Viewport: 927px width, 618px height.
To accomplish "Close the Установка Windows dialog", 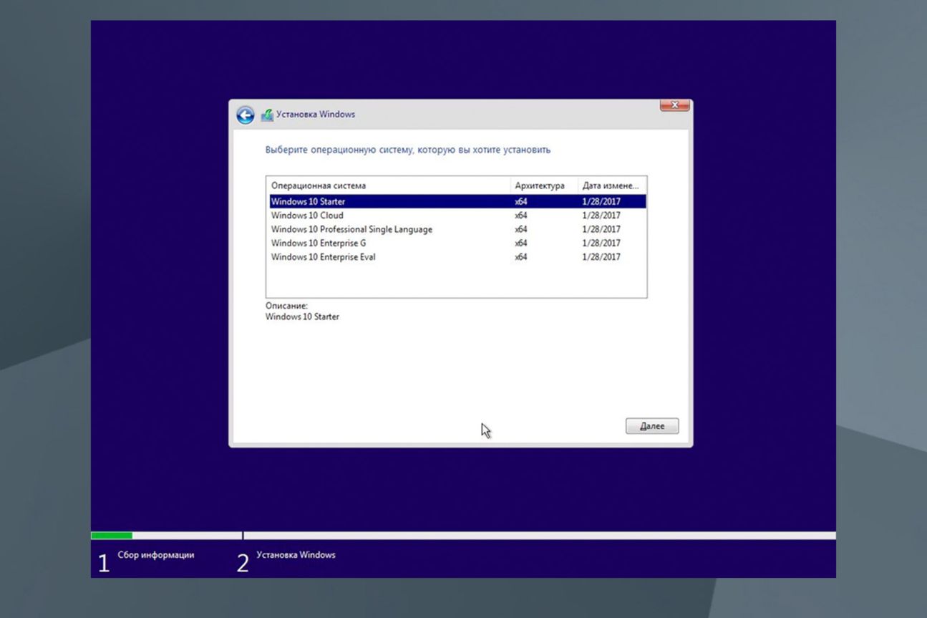I will (674, 105).
